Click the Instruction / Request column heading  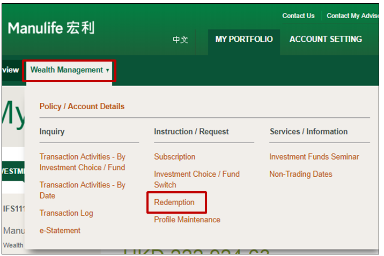tap(191, 132)
